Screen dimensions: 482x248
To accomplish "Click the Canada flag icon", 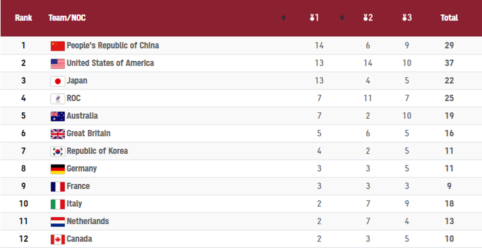I will tap(57, 239).
